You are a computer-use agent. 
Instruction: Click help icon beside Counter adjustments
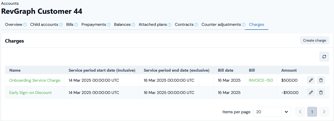tap(243, 25)
